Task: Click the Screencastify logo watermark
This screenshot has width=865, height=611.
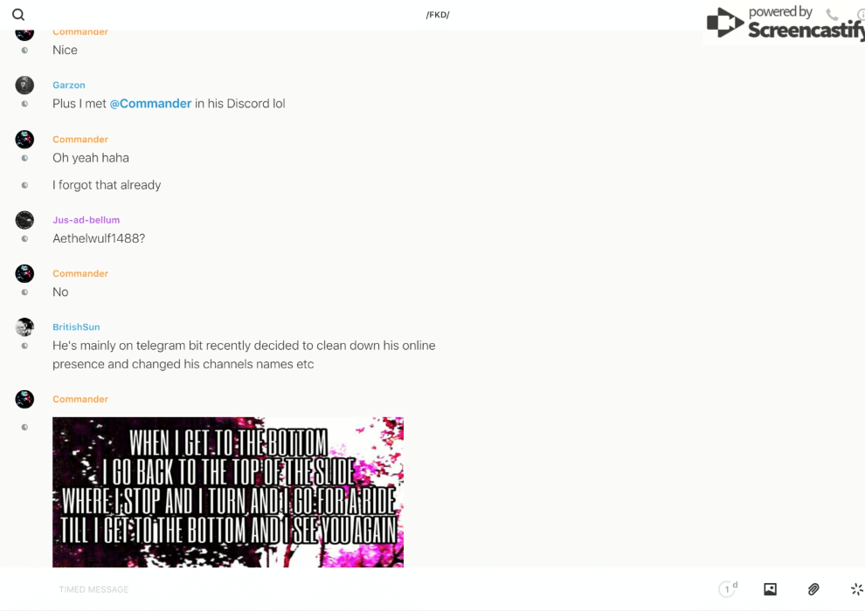Action: point(784,24)
